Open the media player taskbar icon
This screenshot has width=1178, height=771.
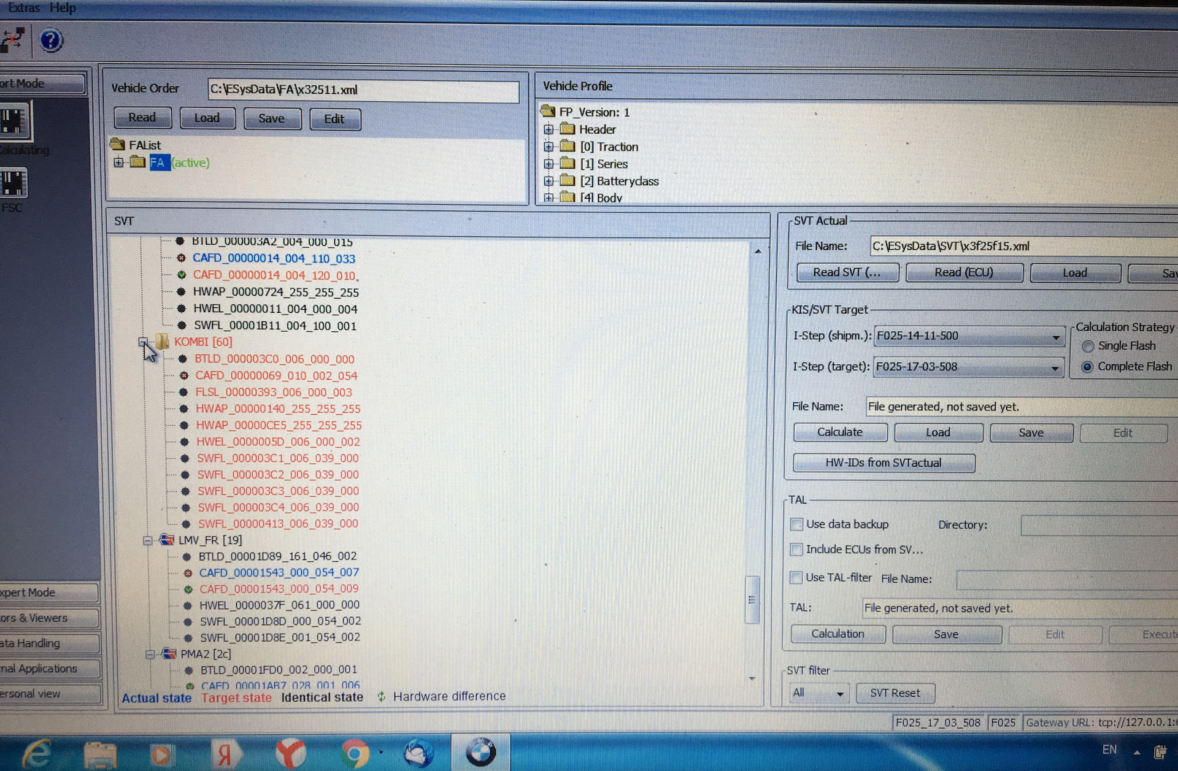pos(163,754)
